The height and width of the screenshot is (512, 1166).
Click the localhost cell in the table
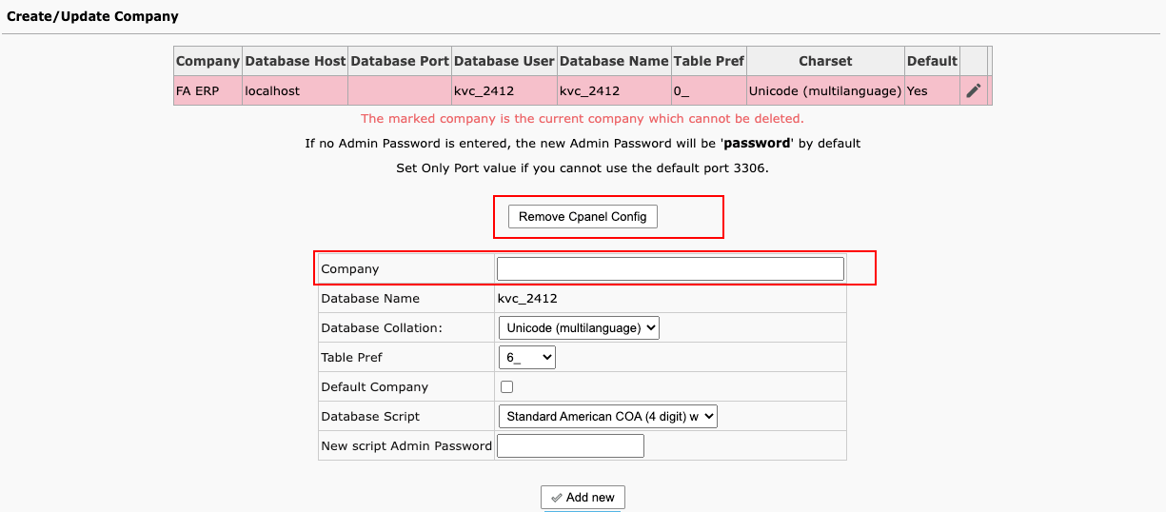click(x=272, y=91)
